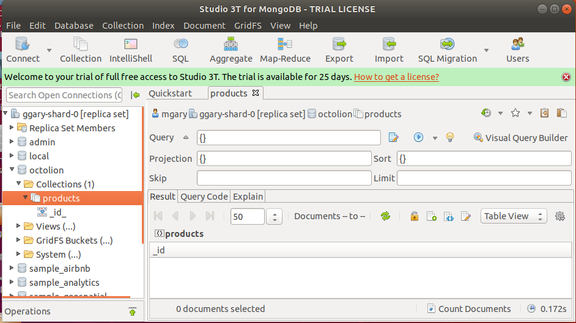Image resolution: width=576 pixels, height=323 pixels.
Task: Click Count Documents button
Action: coord(469,309)
